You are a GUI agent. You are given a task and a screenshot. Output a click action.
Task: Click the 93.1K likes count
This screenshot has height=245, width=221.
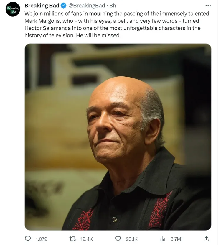coord(131,239)
